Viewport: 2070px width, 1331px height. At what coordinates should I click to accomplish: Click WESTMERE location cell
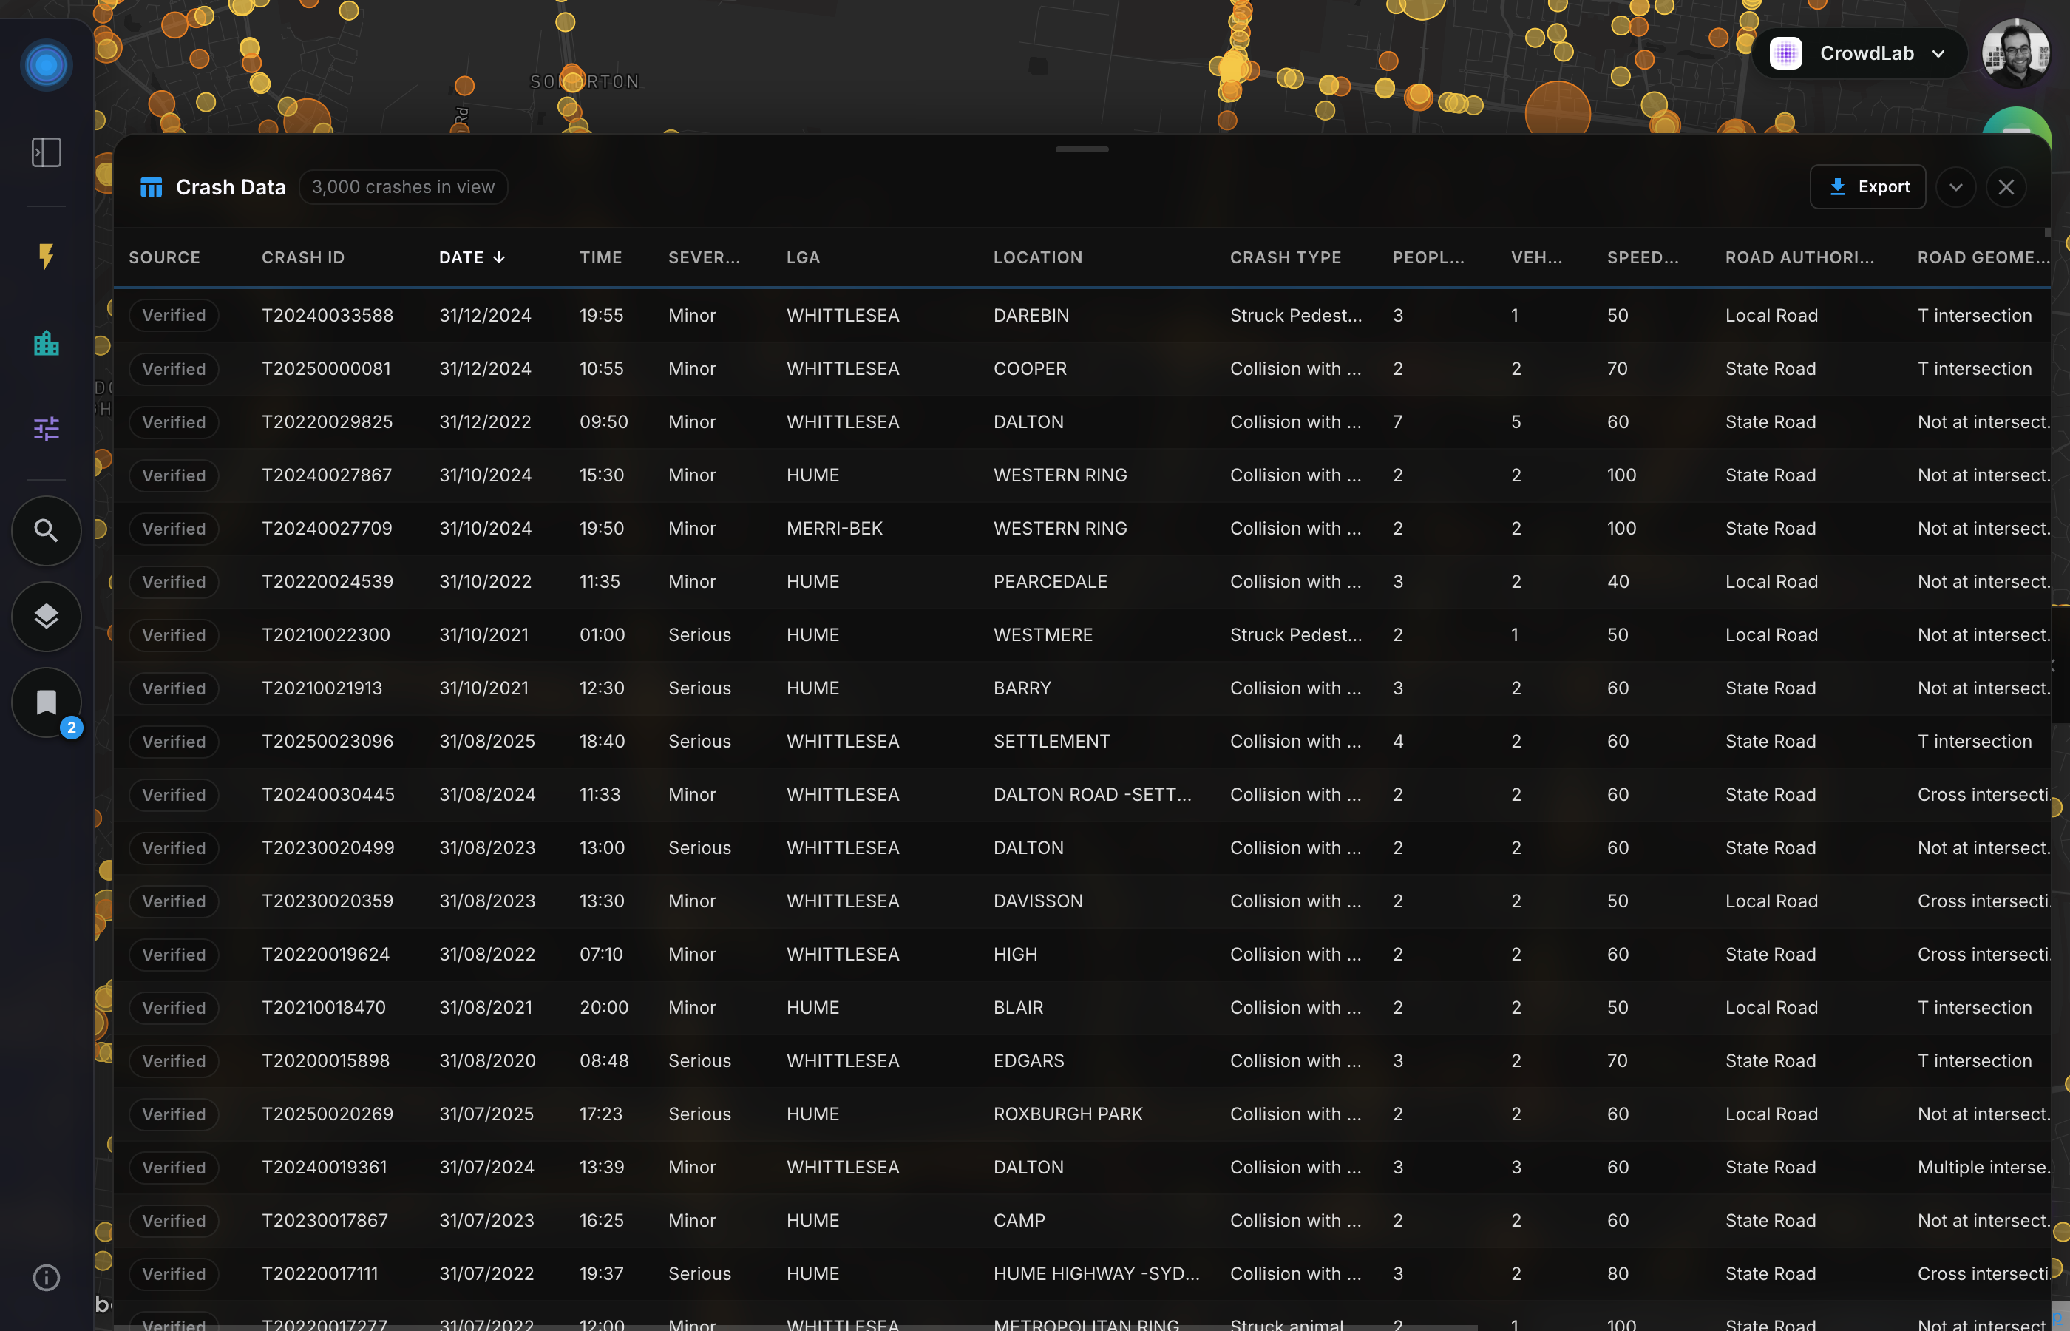[x=1043, y=635]
